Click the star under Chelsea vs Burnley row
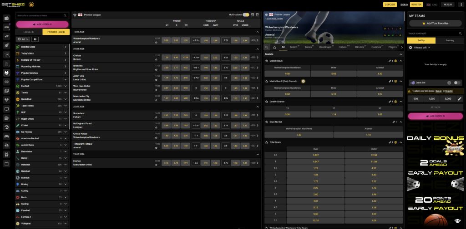Viewport: 466px width, 229px height. pos(156,59)
